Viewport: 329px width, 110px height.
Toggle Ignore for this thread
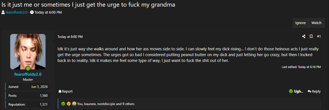[x=301, y=23]
